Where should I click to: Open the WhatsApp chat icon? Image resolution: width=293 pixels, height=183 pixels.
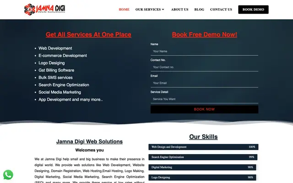point(8,175)
